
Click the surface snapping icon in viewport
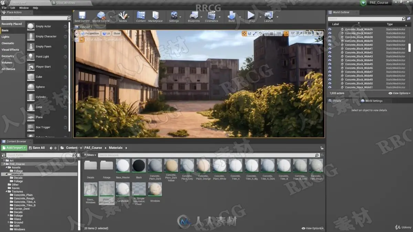click(266, 33)
